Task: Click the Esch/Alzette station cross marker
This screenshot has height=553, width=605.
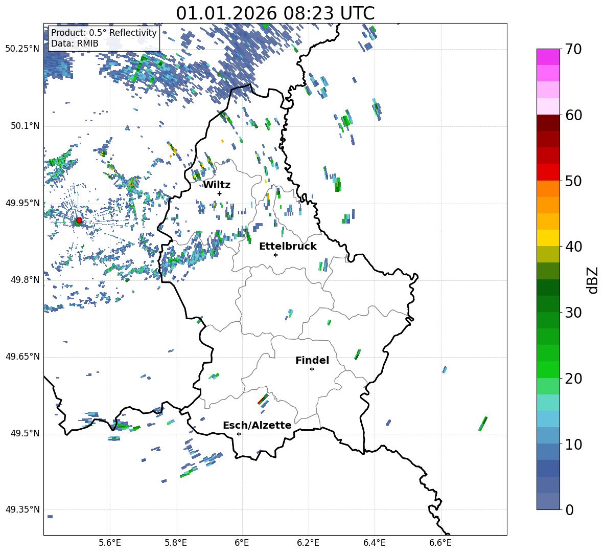Action: click(239, 434)
